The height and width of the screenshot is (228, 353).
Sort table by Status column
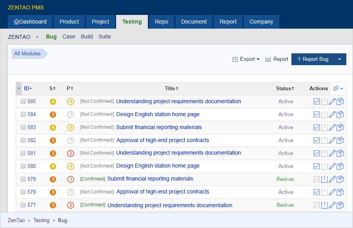coord(285,89)
